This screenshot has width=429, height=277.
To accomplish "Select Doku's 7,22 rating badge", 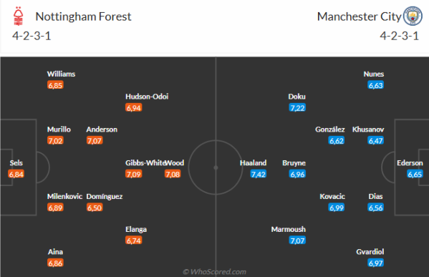I will point(297,108).
